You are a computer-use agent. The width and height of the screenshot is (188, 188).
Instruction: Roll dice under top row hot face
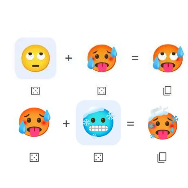point(102,91)
